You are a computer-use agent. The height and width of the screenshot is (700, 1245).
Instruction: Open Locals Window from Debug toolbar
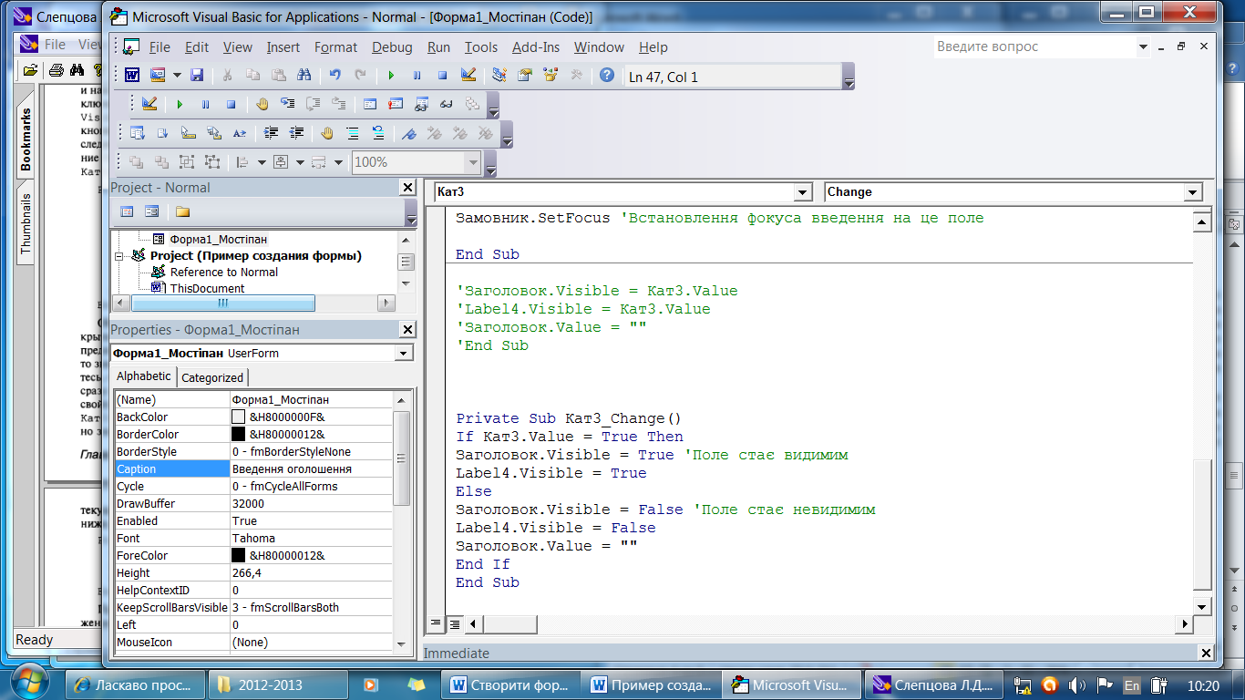370,104
